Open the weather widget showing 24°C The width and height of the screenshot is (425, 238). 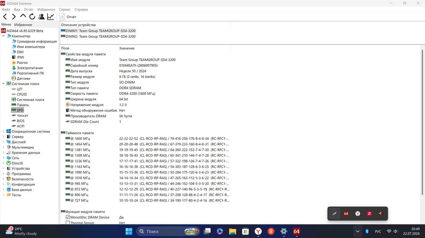21,231
